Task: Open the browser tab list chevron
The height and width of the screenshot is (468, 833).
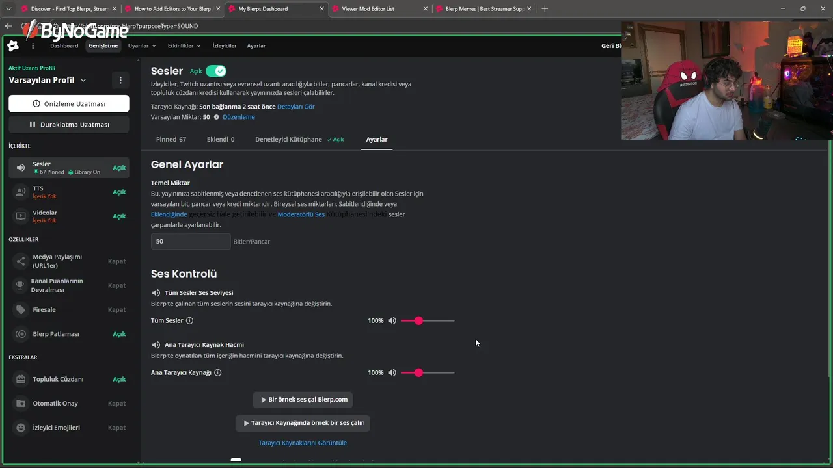Action: pos(8,8)
